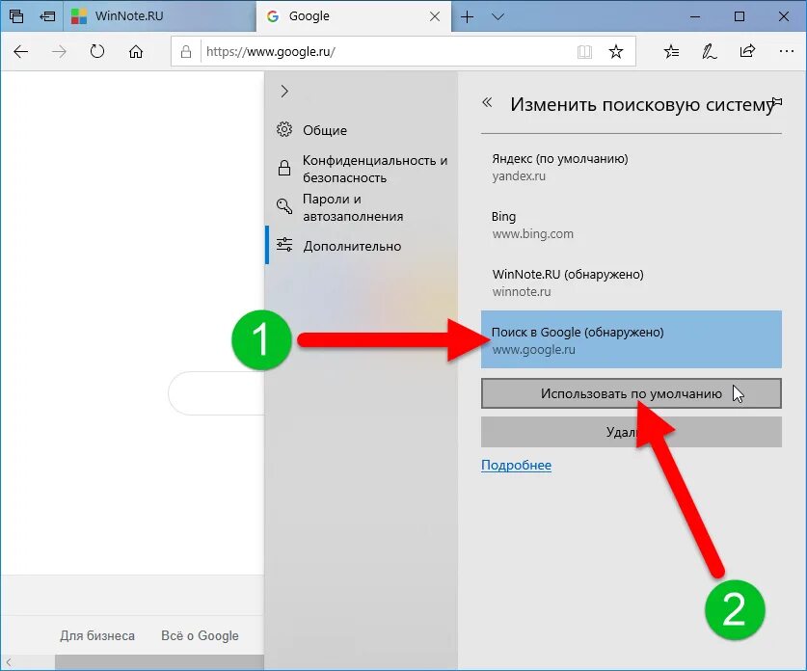Add notes with pen icon
This screenshot has width=807, height=671.
click(x=710, y=51)
